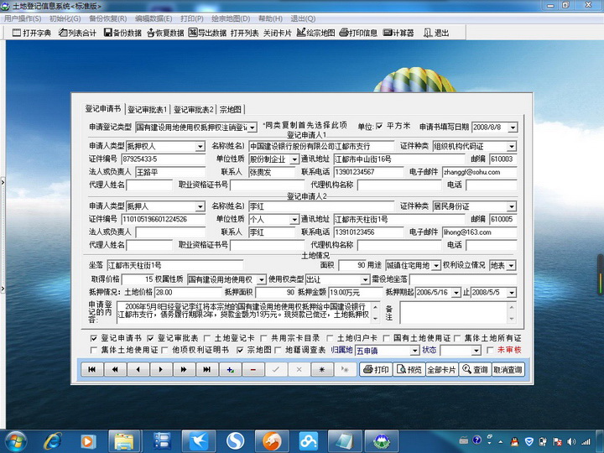This screenshot has width=604, height=453.
Task: Click the 绘宗地图 draw parcel map icon
Action: coord(316,33)
